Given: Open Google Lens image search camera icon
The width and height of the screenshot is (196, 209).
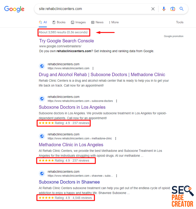Looking at the screenshot, I should pyautogui.click(x=173, y=9).
